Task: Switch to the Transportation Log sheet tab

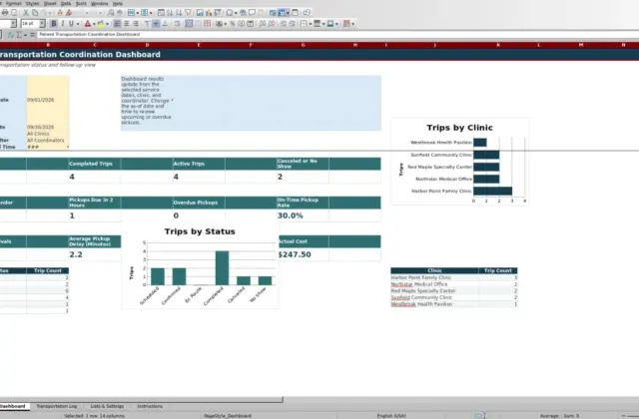Action: 57,406
